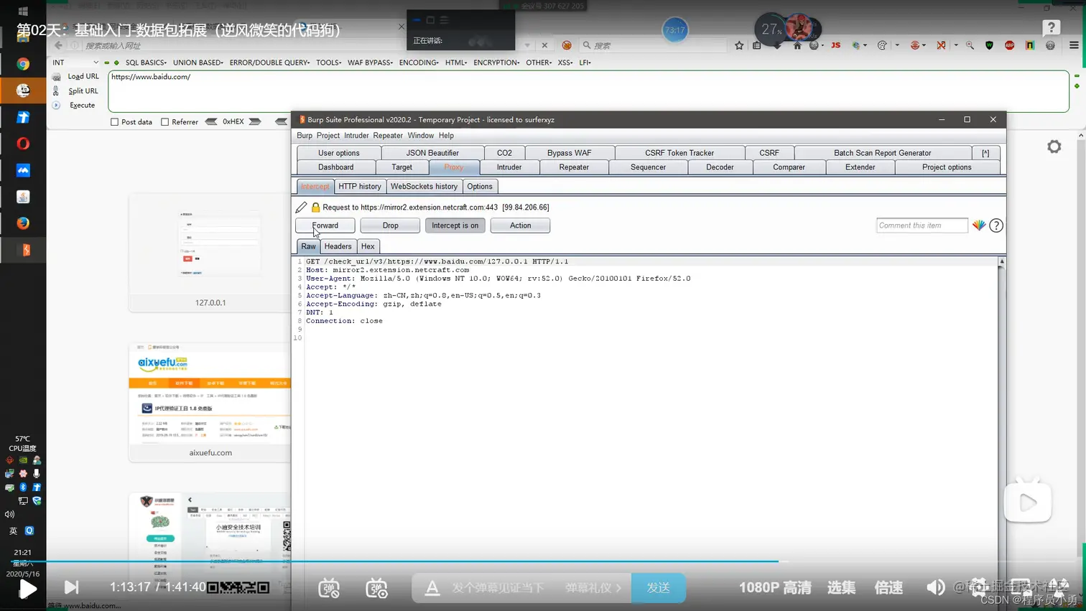1086x611 pixels.
Task: Switch to the WebSockets history tab
Action: point(424,187)
